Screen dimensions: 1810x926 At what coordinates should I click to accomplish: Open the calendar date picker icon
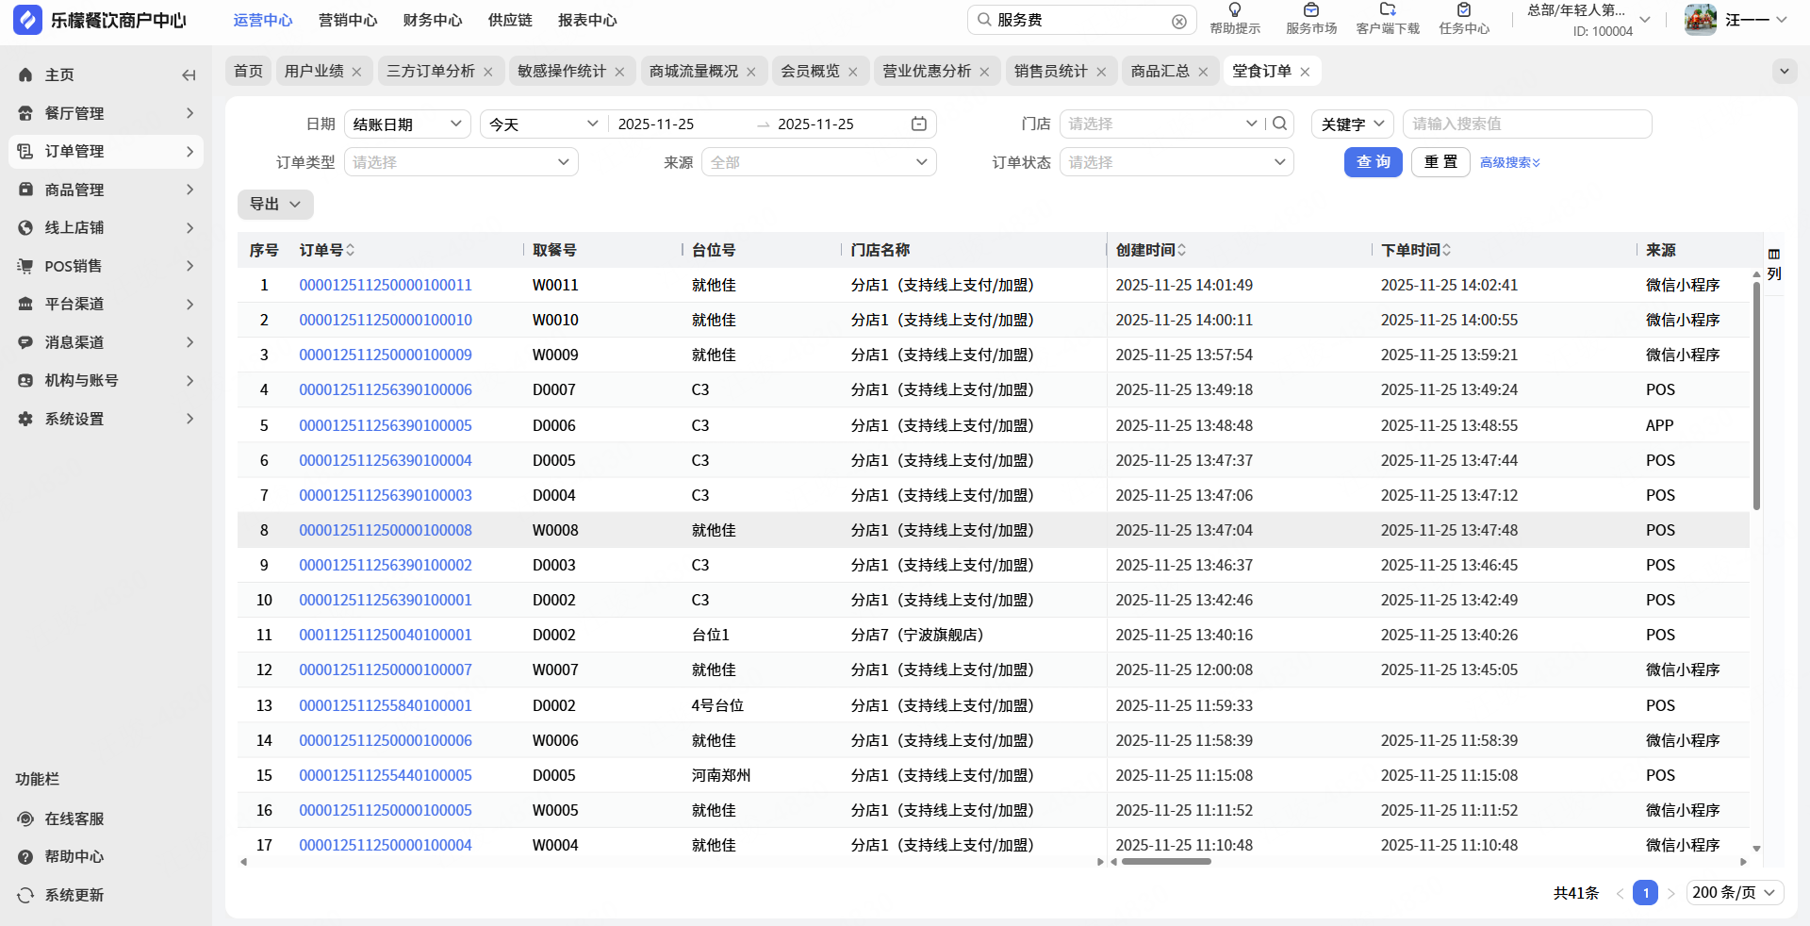tap(919, 124)
